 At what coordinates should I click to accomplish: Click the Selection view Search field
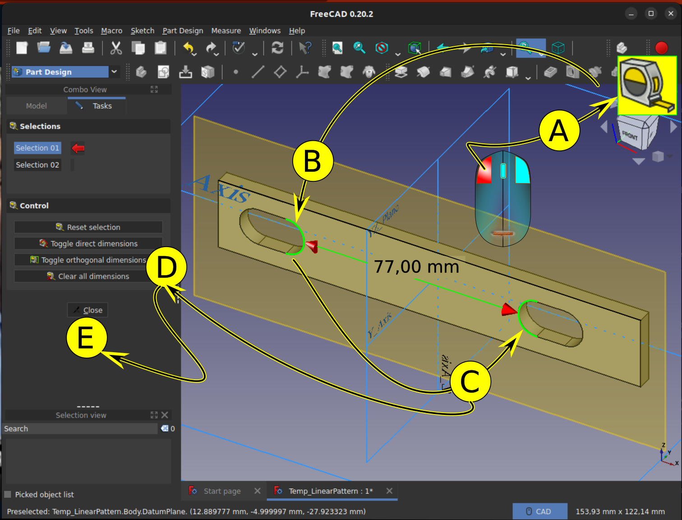click(x=80, y=428)
